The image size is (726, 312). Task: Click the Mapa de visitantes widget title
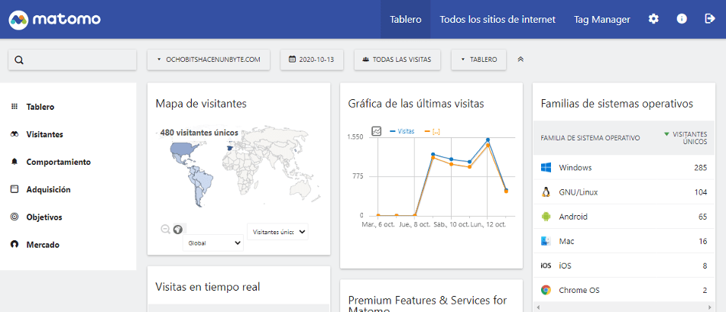[201, 104]
